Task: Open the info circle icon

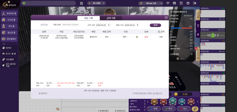Action: click(x=174, y=3)
